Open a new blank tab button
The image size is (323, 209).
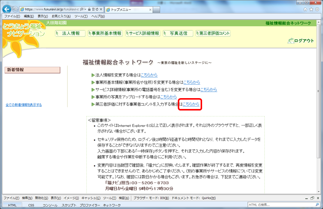click(156, 10)
